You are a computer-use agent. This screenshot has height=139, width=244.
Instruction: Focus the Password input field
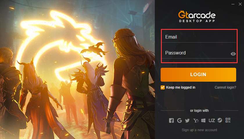(x=196, y=53)
